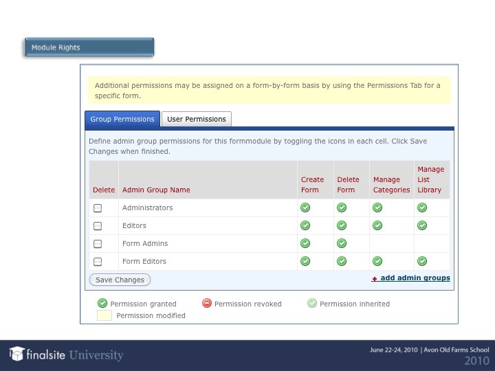Toggle Editors Delete Form permission icon
The height and width of the screenshot is (371, 495).
[342, 225]
